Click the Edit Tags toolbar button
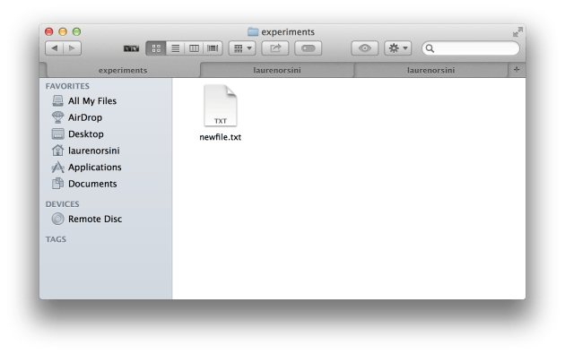This screenshot has width=565, height=354. pos(309,48)
